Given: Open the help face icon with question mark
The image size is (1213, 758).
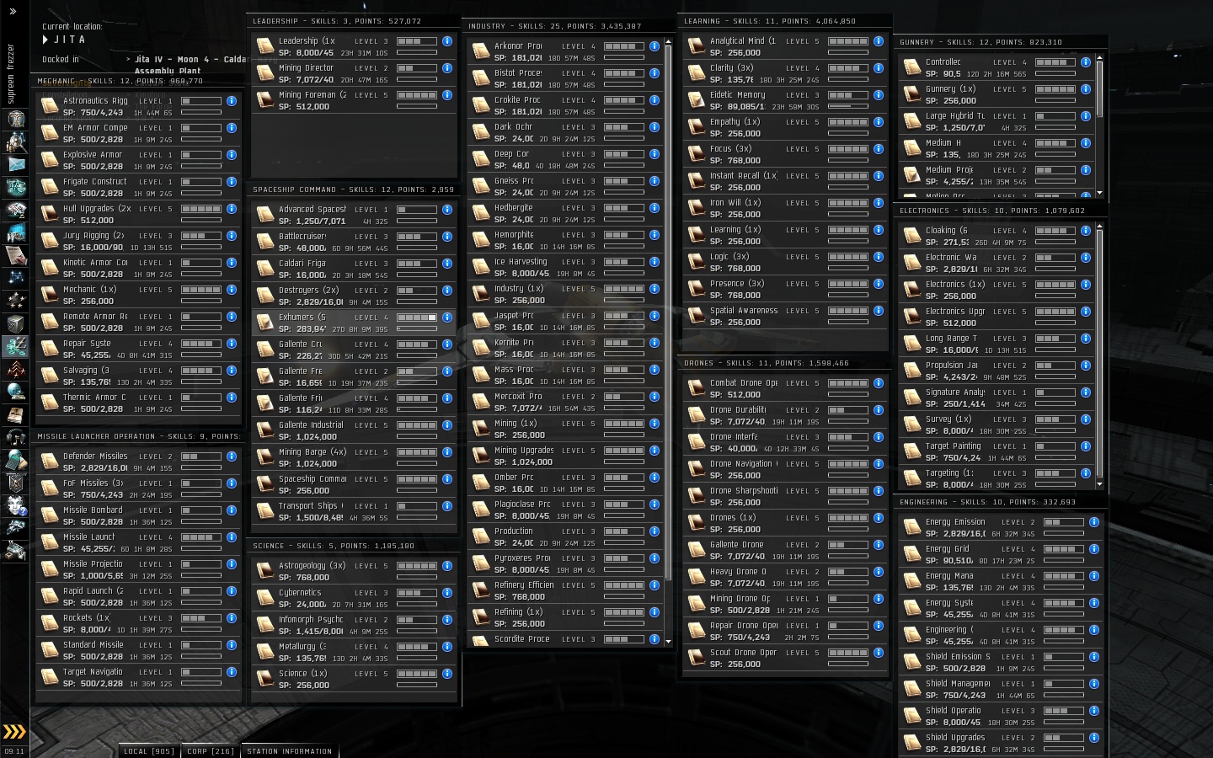Looking at the screenshot, I should [x=16, y=505].
